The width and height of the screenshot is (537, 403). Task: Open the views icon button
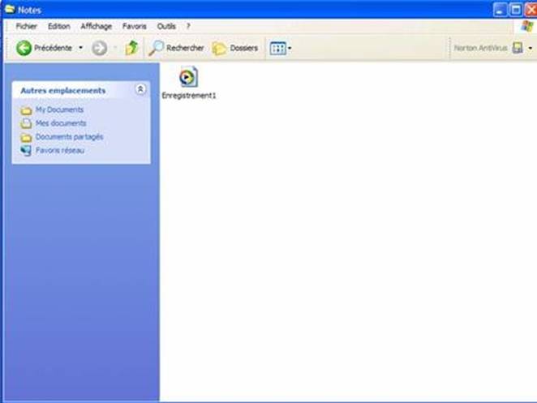point(277,49)
